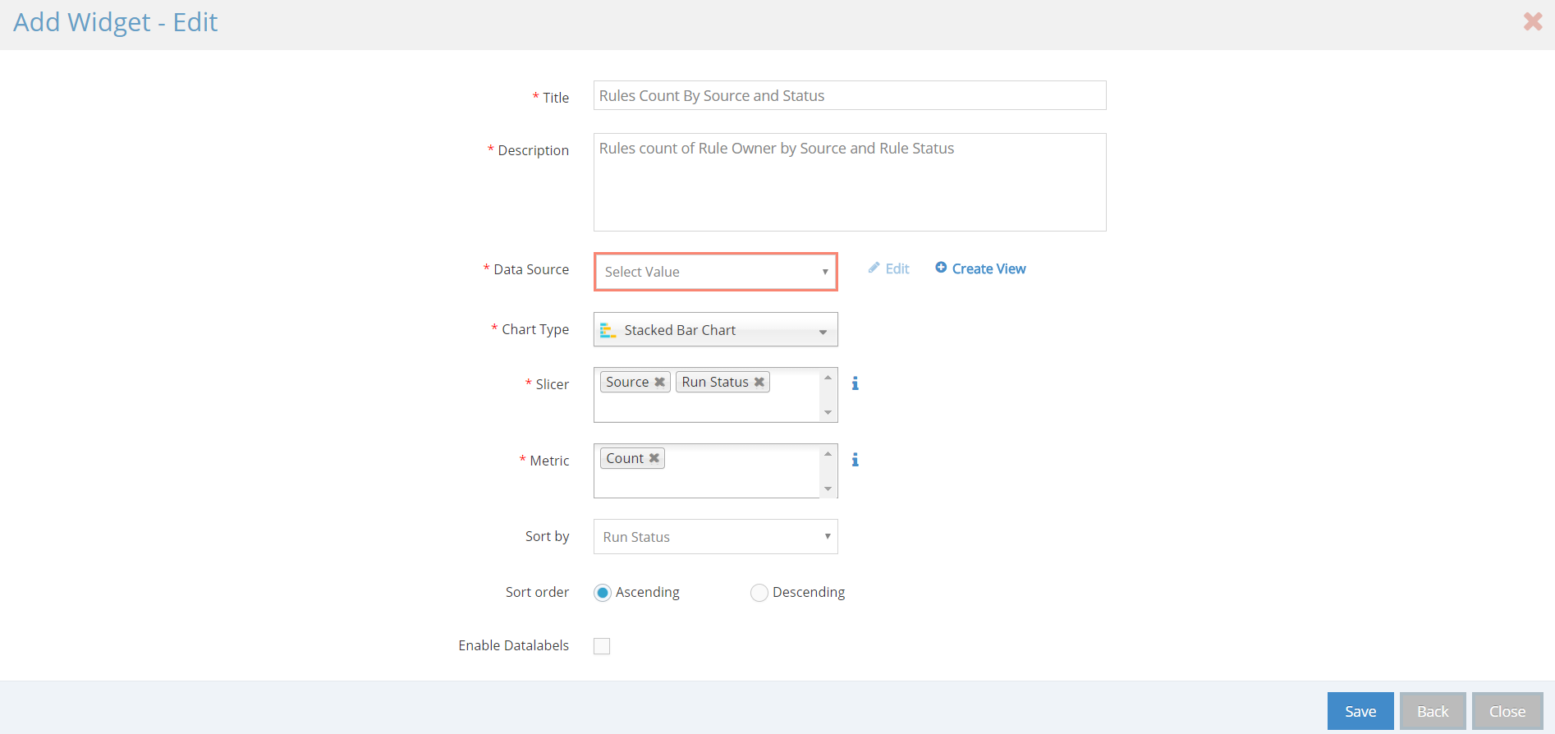1555x734 pixels.
Task: Click the Back button
Action: (x=1433, y=711)
